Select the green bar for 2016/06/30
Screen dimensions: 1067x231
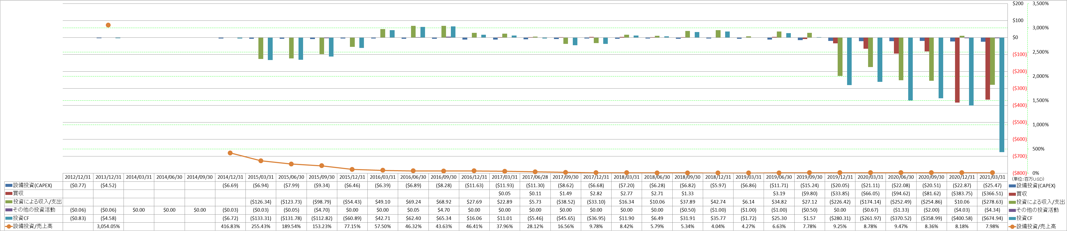click(x=413, y=32)
